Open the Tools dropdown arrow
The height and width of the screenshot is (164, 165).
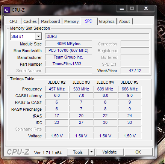[x=92, y=152]
